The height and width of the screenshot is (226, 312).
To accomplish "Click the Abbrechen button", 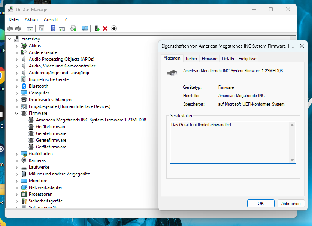I will pos(291,203).
